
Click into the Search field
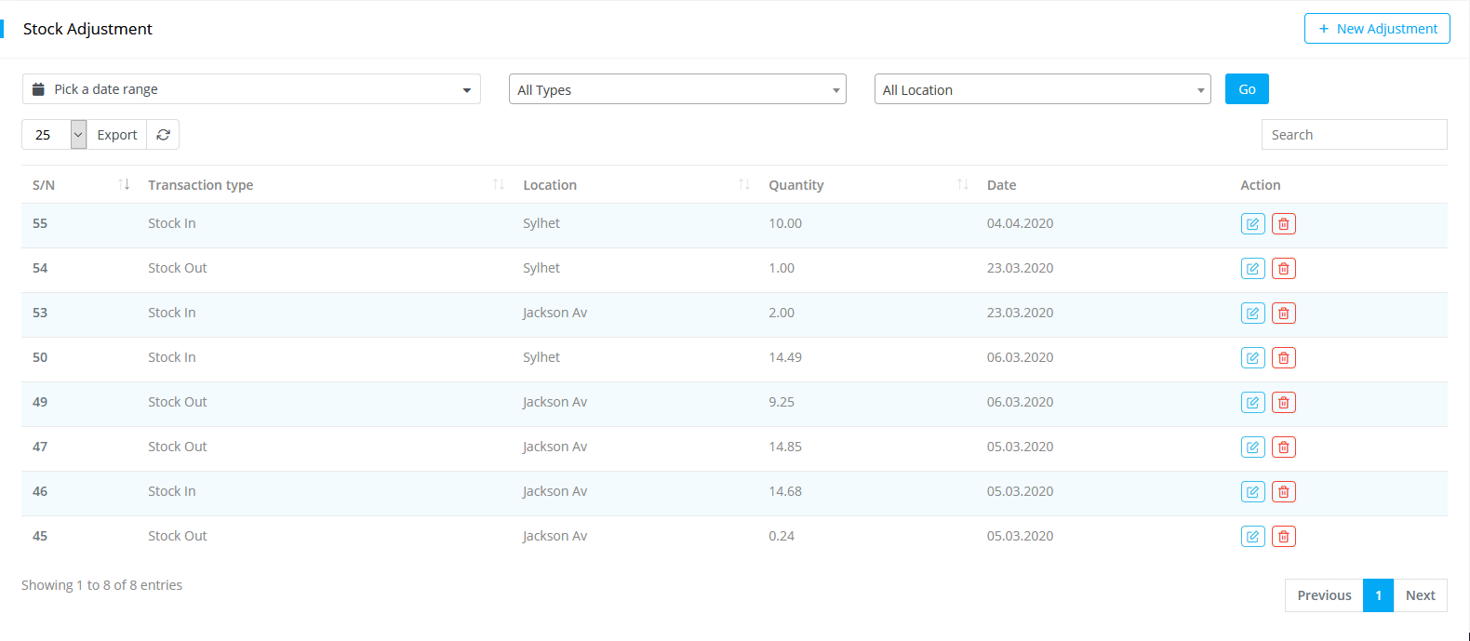pos(1354,135)
